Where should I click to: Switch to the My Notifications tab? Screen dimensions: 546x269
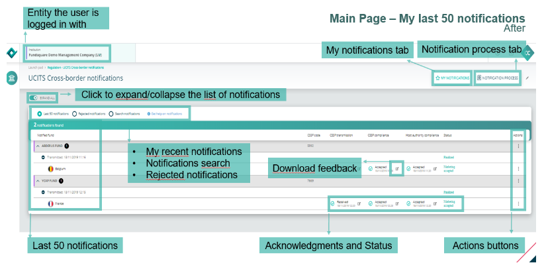(453, 78)
